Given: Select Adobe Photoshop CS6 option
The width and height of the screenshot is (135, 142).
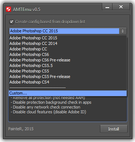Looking at the screenshot, I should [x=67, y=54].
